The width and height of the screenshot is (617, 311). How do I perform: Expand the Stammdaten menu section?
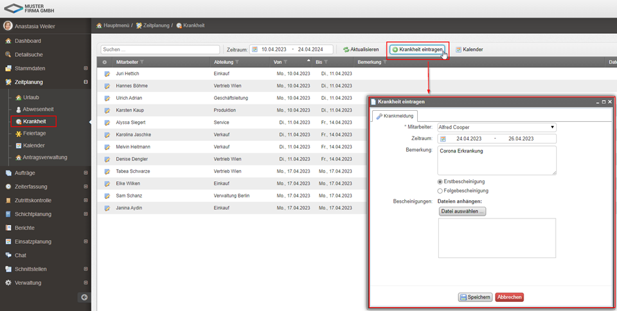pyautogui.click(x=86, y=68)
